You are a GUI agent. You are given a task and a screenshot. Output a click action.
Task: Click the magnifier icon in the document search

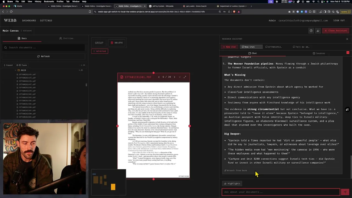click(x=5, y=48)
